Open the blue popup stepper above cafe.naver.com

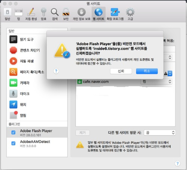click(x=170, y=74)
